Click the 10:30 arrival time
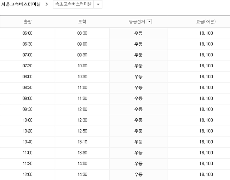The image size is (230, 180). coord(82,77)
